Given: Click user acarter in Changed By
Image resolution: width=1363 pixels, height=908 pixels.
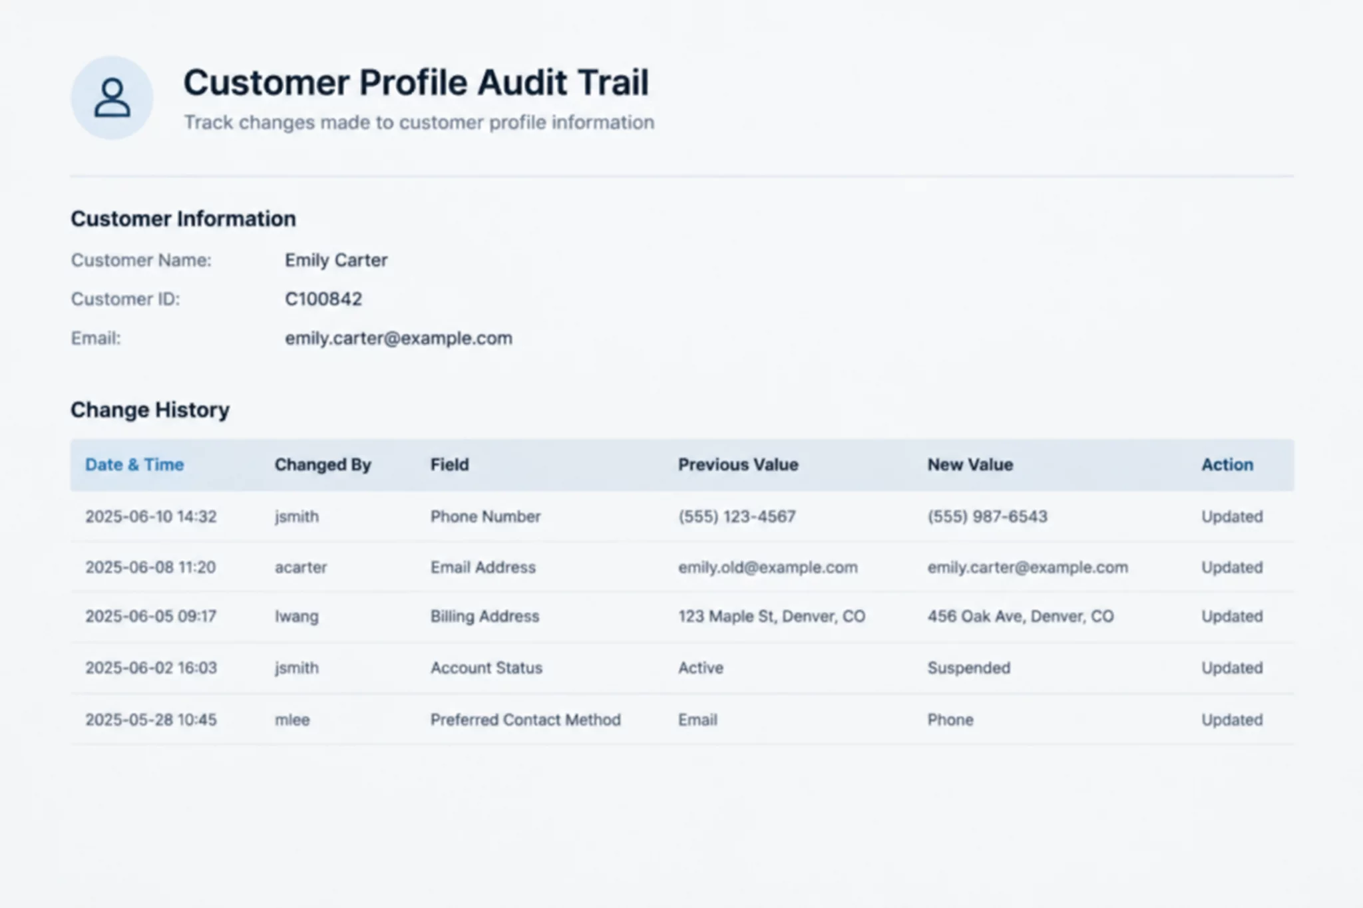Looking at the screenshot, I should point(301,567).
